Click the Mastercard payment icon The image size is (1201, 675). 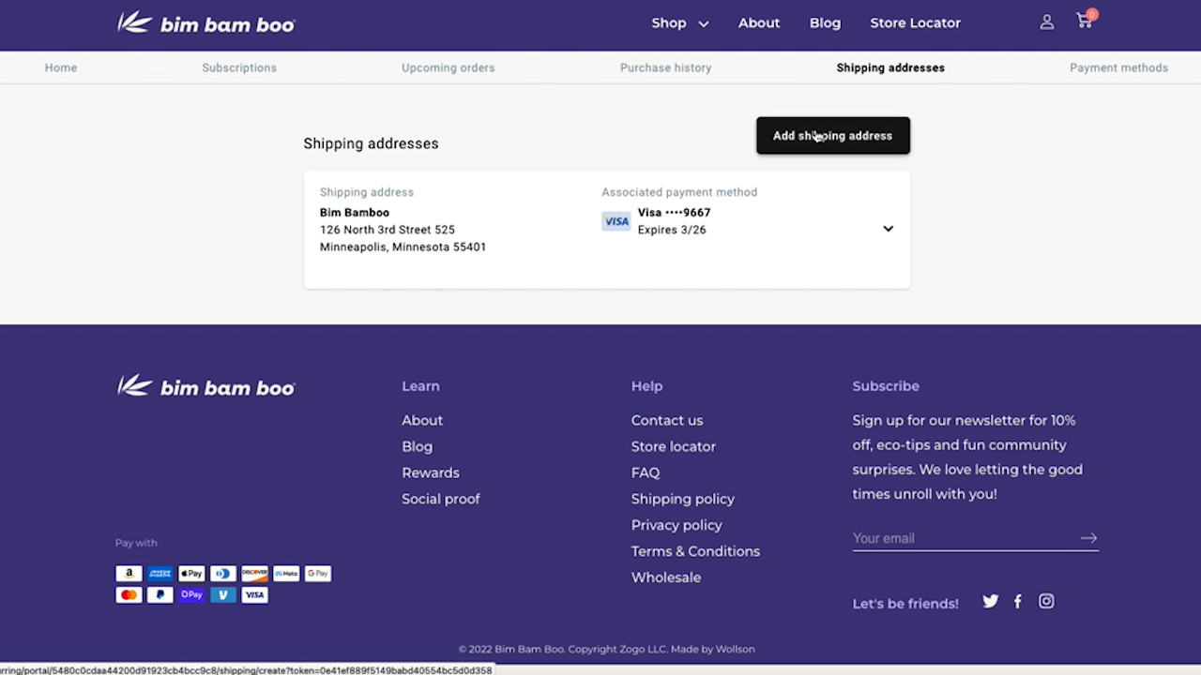tap(129, 594)
